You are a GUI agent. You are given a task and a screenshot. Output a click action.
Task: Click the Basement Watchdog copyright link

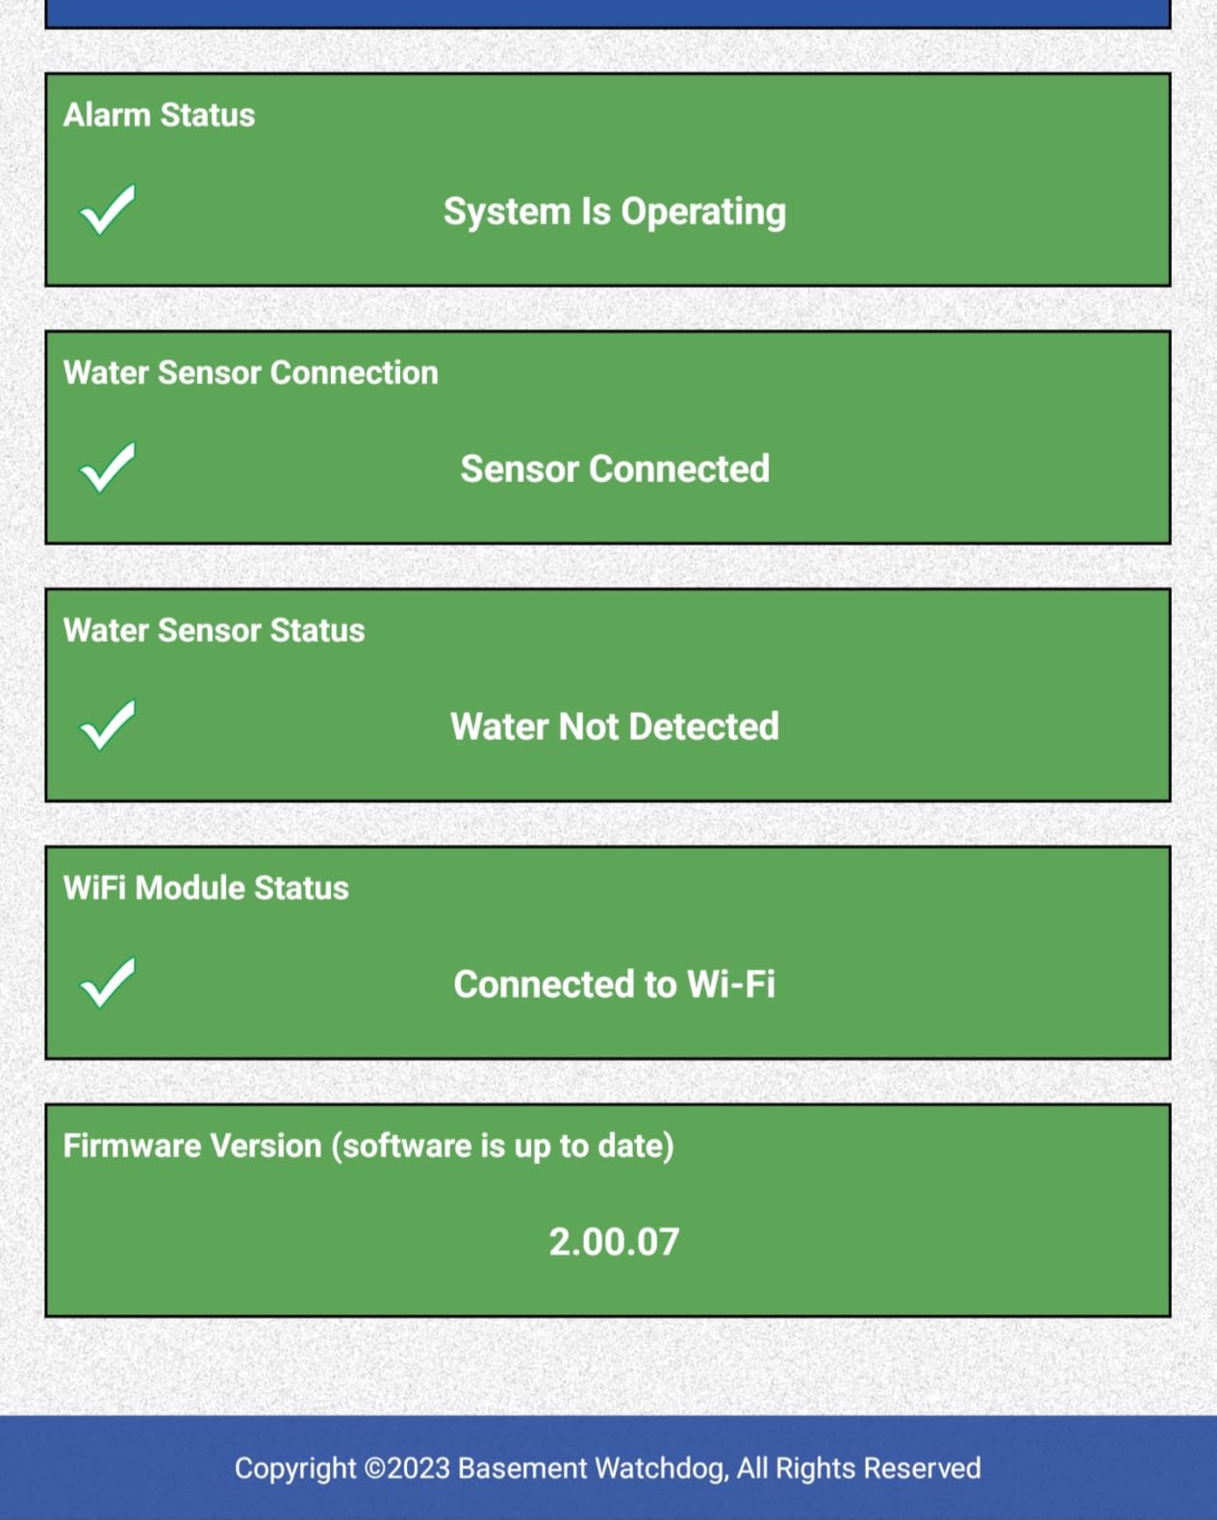coord(608,1467)
